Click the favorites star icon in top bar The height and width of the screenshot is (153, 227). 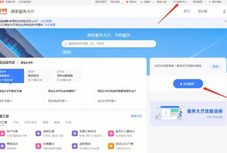[141, 2]
